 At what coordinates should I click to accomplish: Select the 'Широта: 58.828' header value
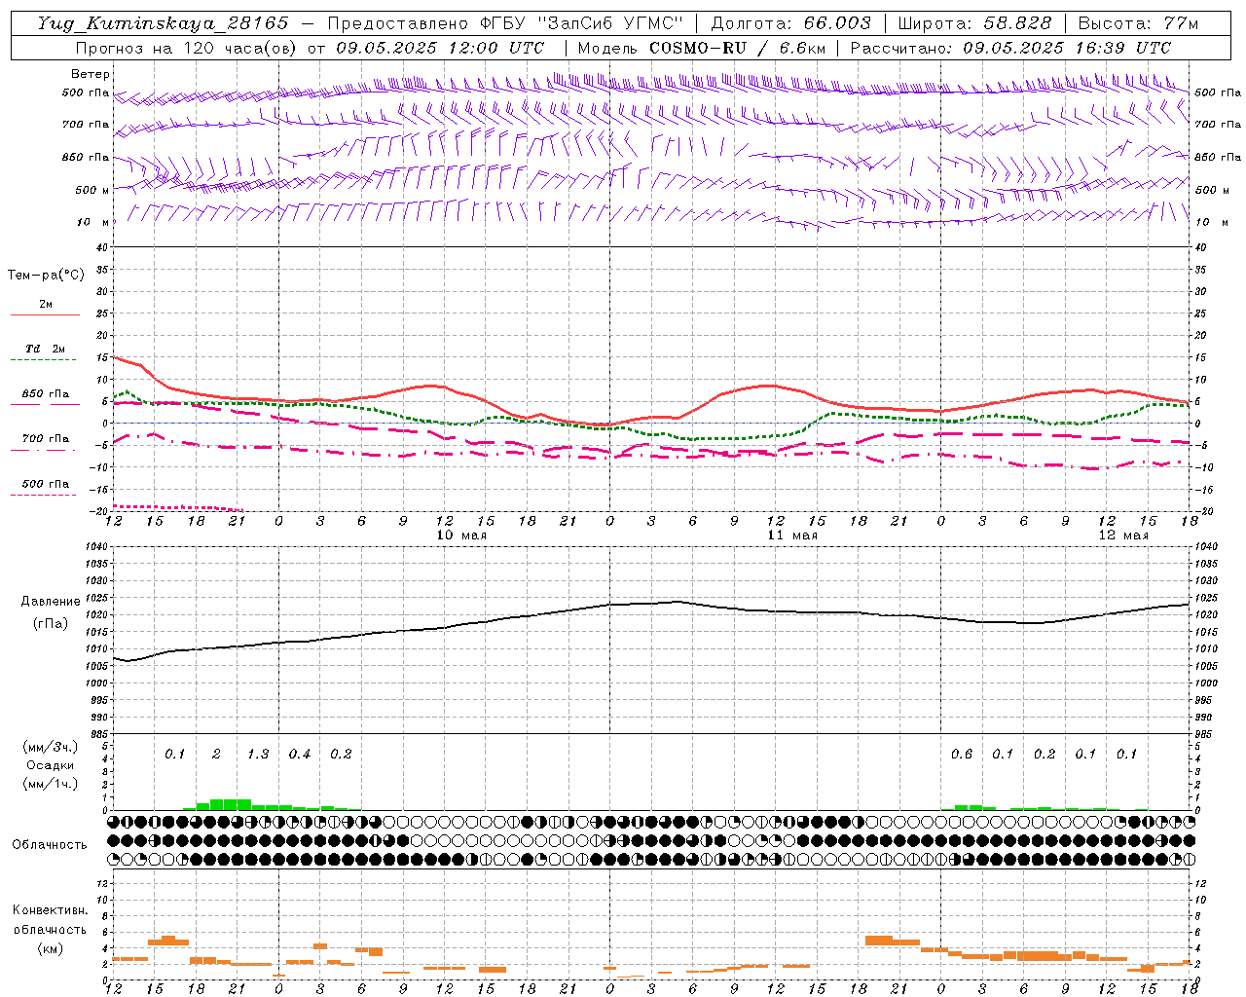click(x=974, y=23)
